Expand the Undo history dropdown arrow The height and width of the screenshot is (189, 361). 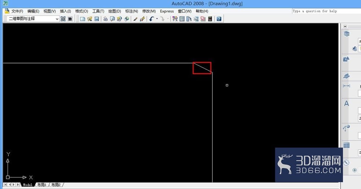[x=157, y=19]
